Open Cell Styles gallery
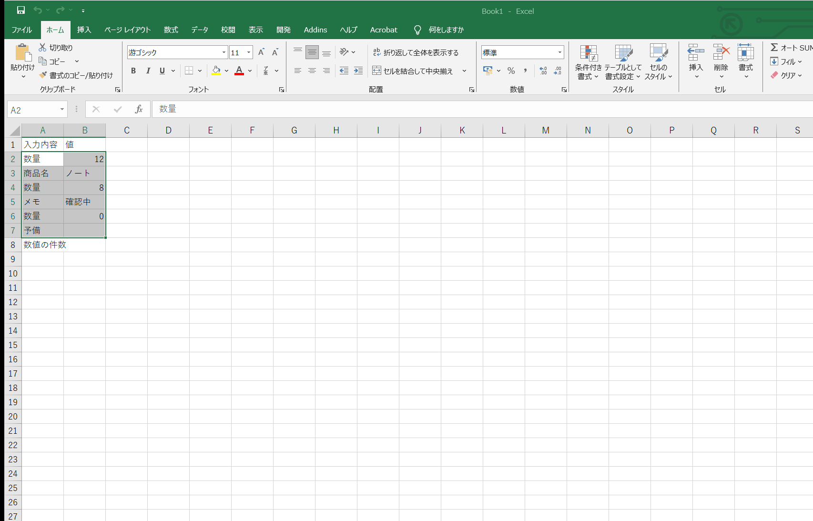 pyautogui.click(x=659, y=62)
